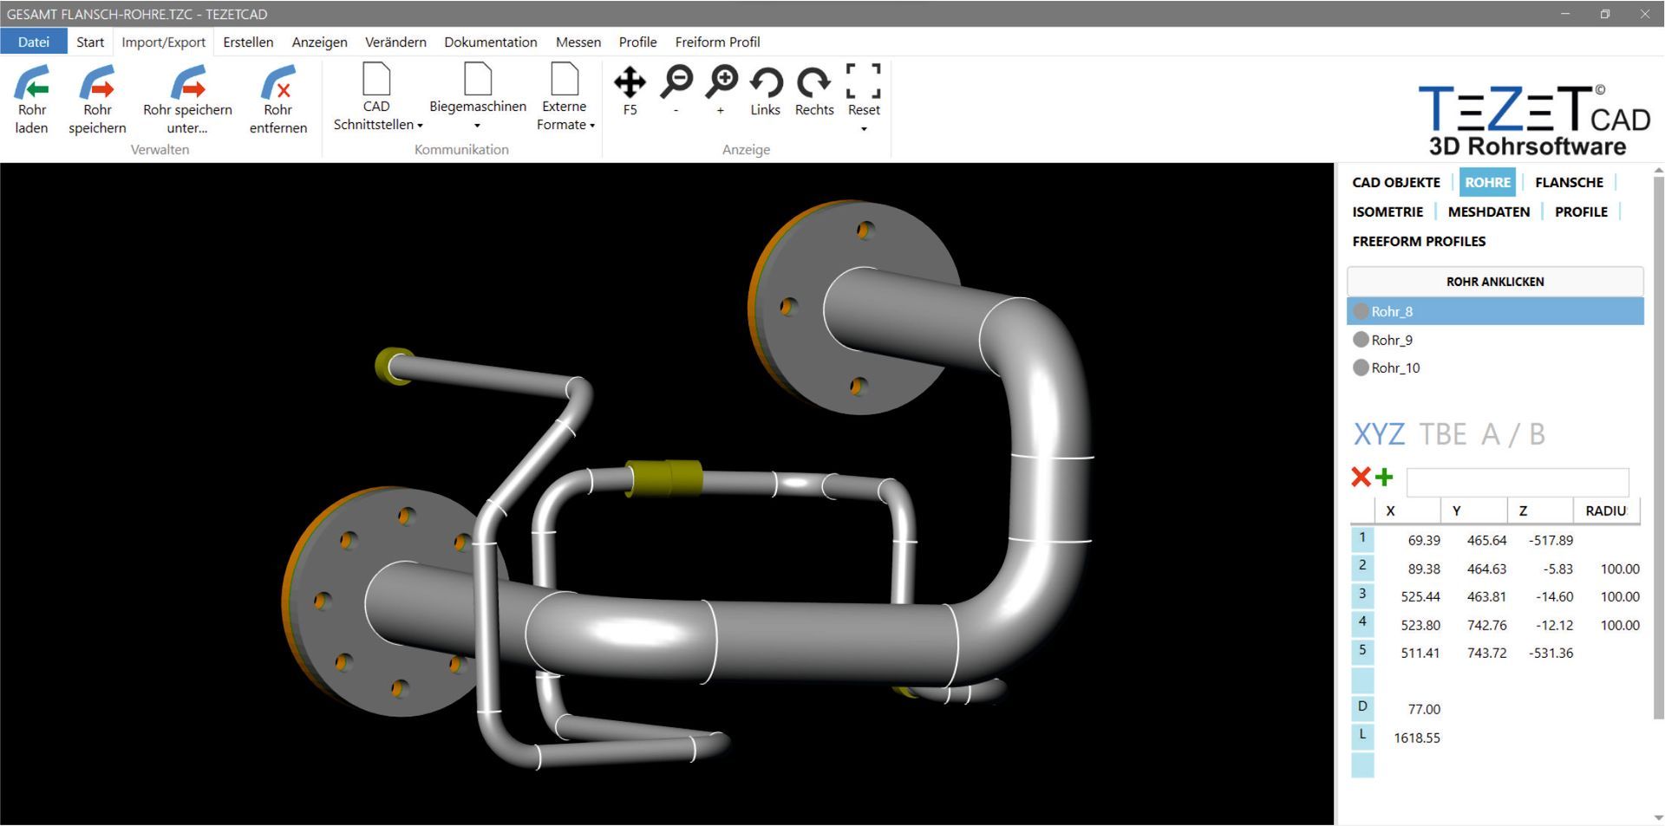Click the red X delete row button
This screenshot has width=1665, height=826.
[x=1361, y=477]
